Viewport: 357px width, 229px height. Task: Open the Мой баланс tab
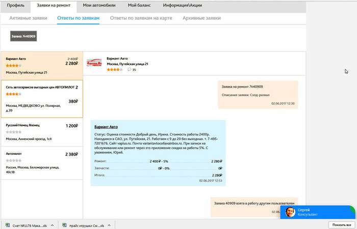(139, 5)
